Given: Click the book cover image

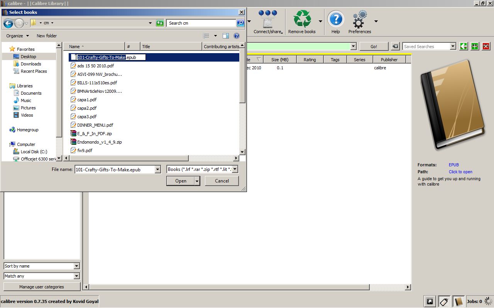Looking at the screenshot, I should [x=452, y=104].
